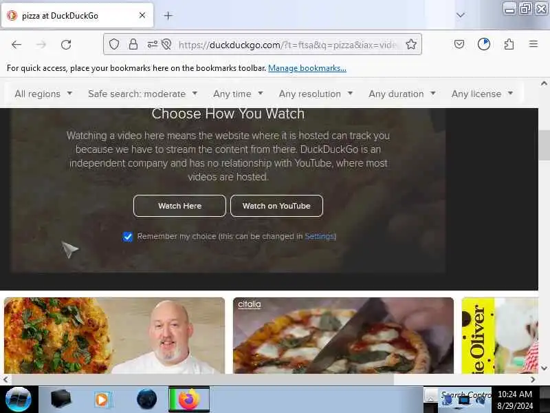View site security via the padlock icon

(x=133, y=44)
